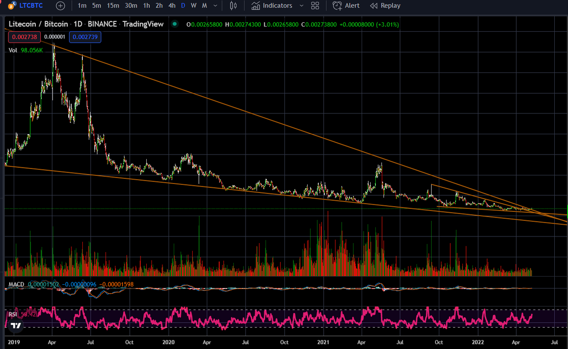Click the TradingView logo watermark icon
Screen dimensions: 568x349
(x=16, y=325)
